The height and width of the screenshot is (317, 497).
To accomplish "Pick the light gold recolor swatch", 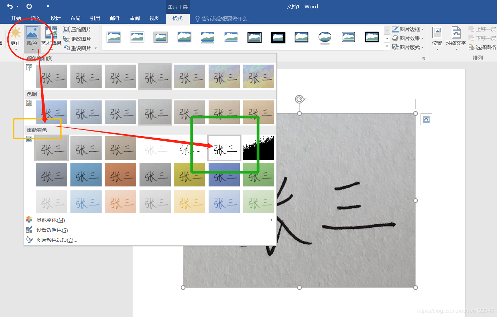I will (x=189, y=202).
